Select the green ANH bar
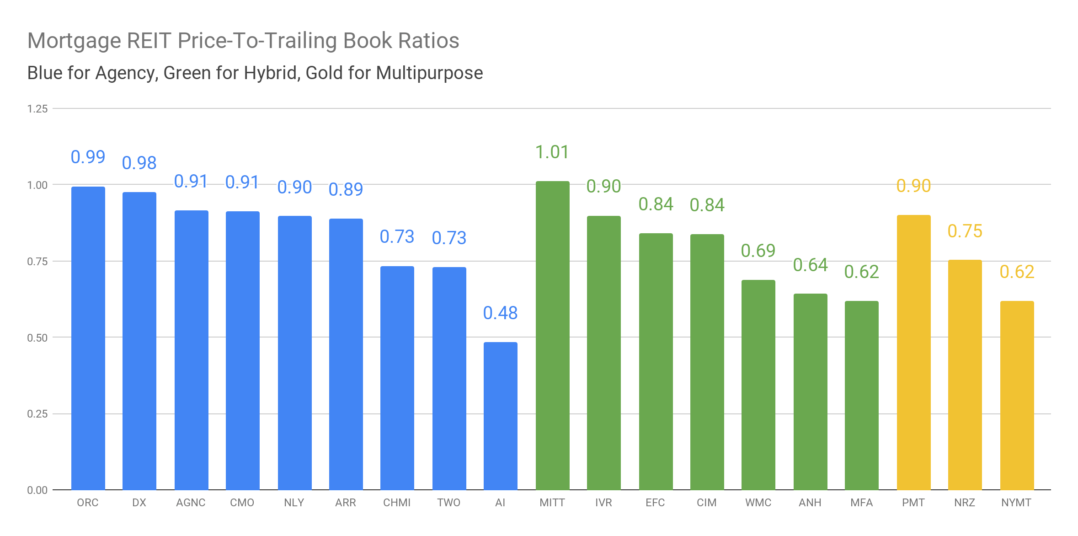The height and width of the screenshot is (536, 1078). (811, 391)
